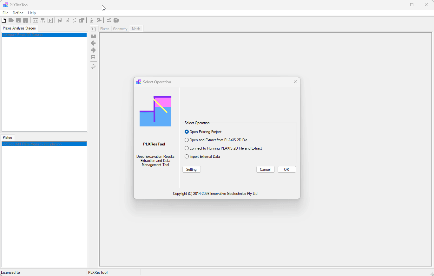The width and height of the screenshot is (434, 276).
Task: Maximize the PLXResTool window
Action: point(412,5)
